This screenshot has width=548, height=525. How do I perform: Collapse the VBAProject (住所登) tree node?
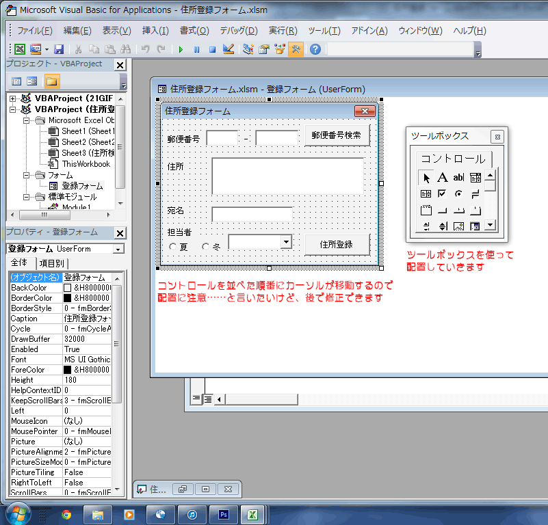point(12,109)
